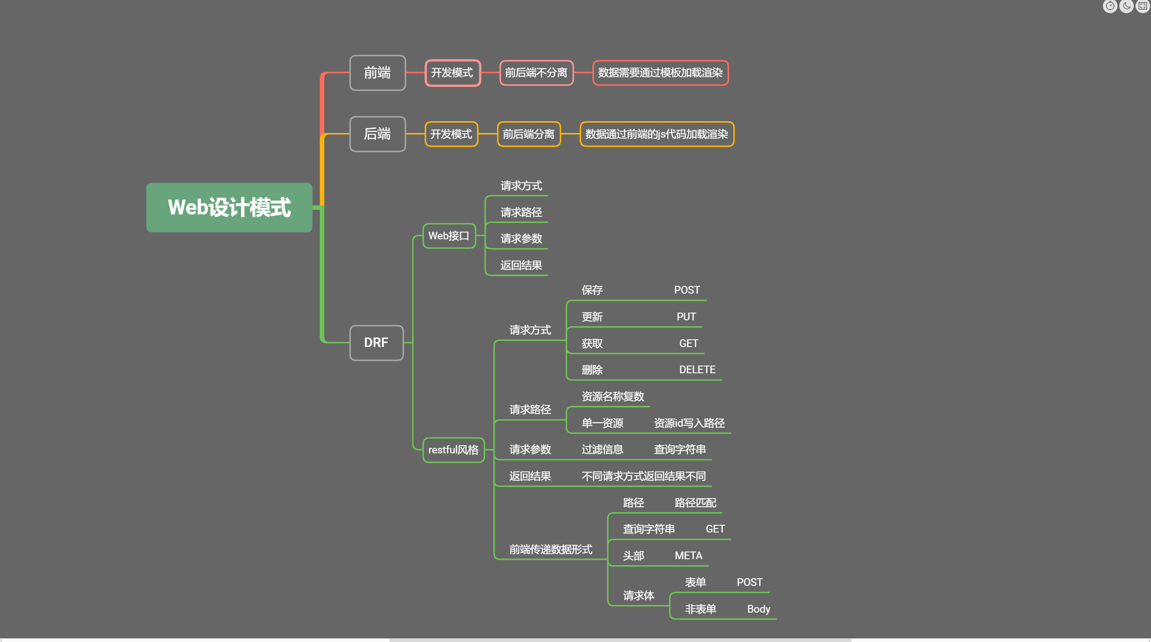The image size is (1151, 642).
Task: Select the 资源id写入路径 item
Action: coord(689,423)
